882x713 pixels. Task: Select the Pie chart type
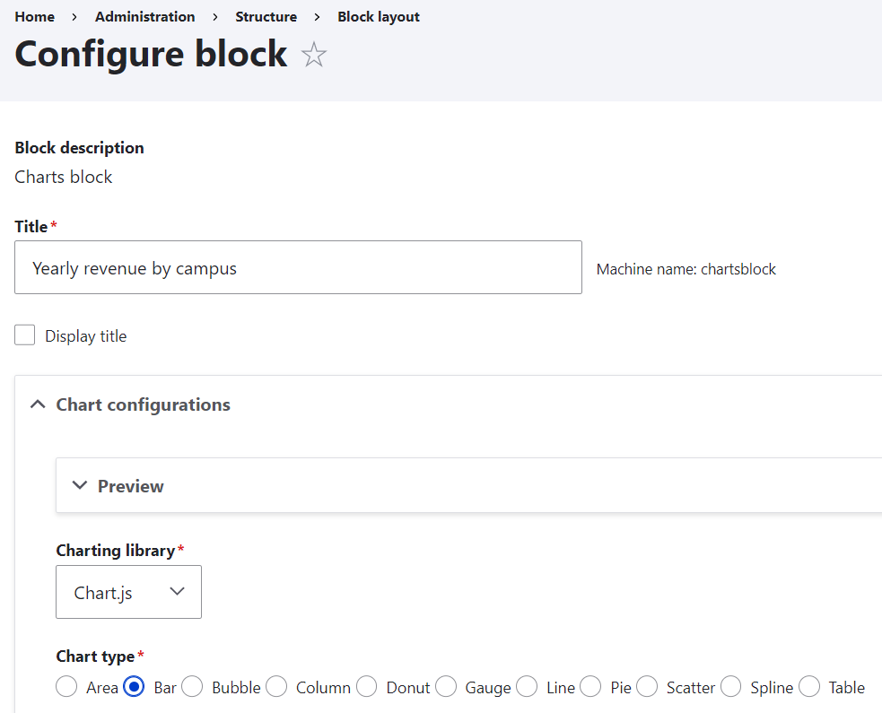coord(590,686)
